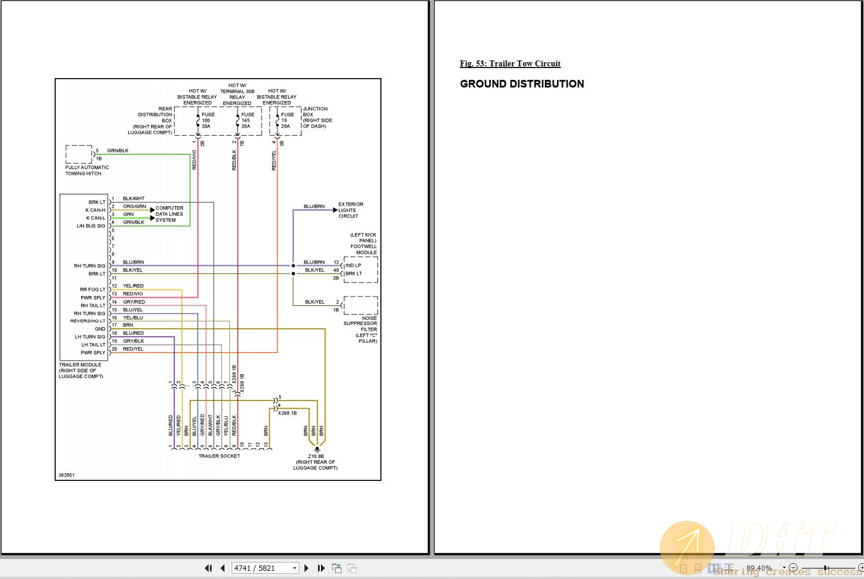
Task: Click the zoom slider handle
Action: tap(825, 568)
